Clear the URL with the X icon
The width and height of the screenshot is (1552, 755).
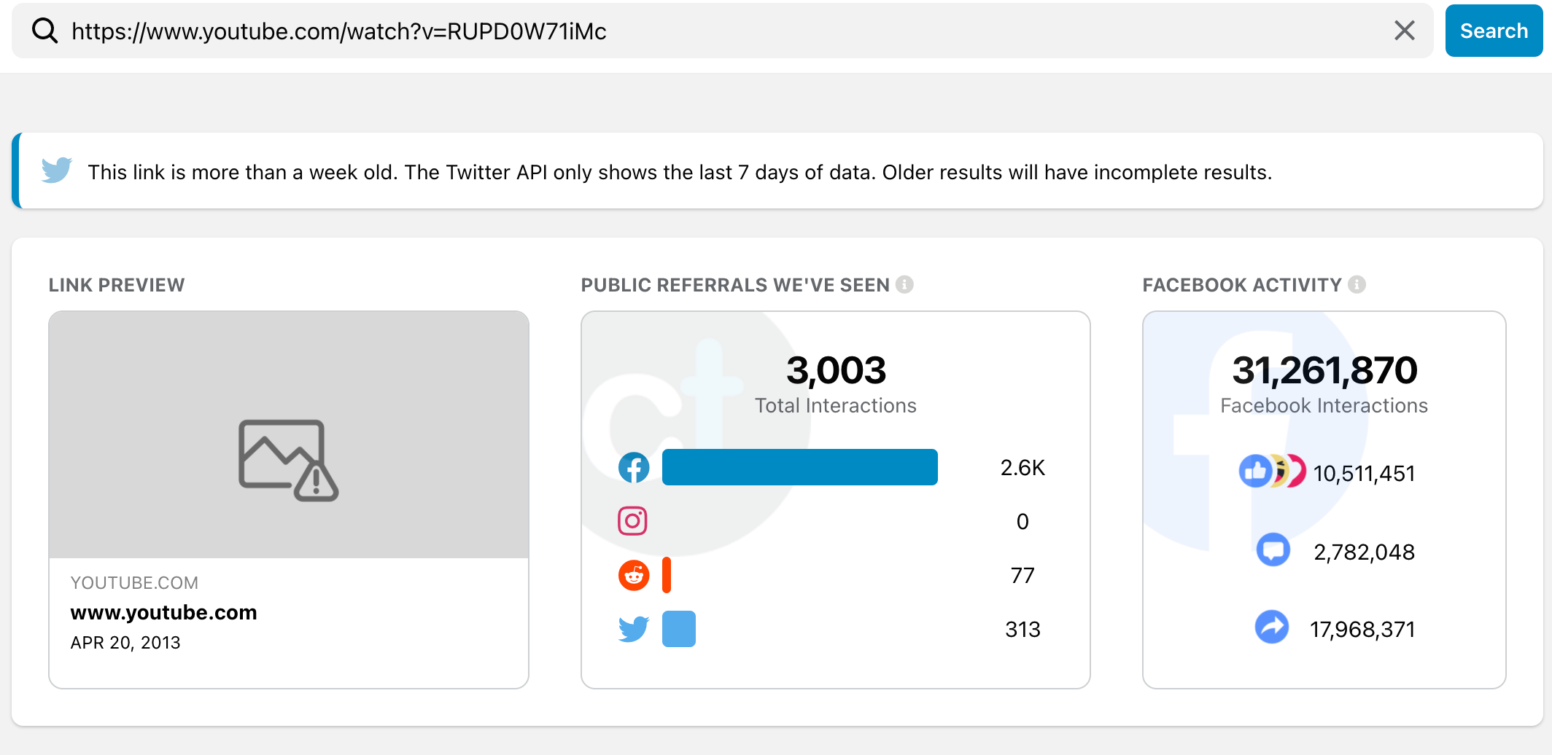point(1404,31)
